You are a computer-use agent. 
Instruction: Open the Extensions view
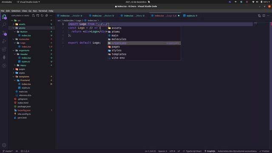[4, 49]
